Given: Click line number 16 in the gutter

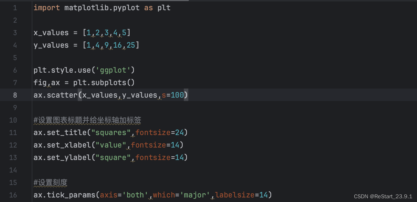Looking at the screenshot, I should [x=13, y=195].
